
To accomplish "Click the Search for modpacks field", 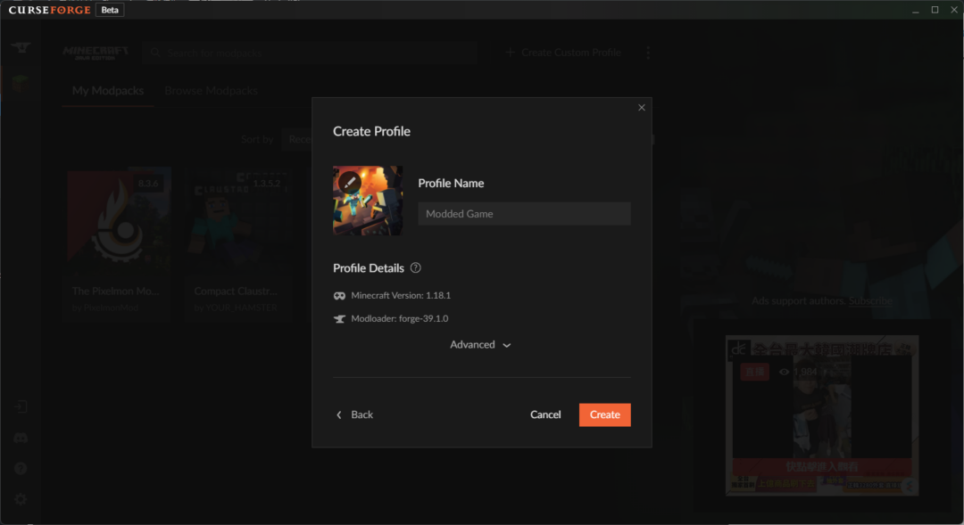I will pos(310,53).
